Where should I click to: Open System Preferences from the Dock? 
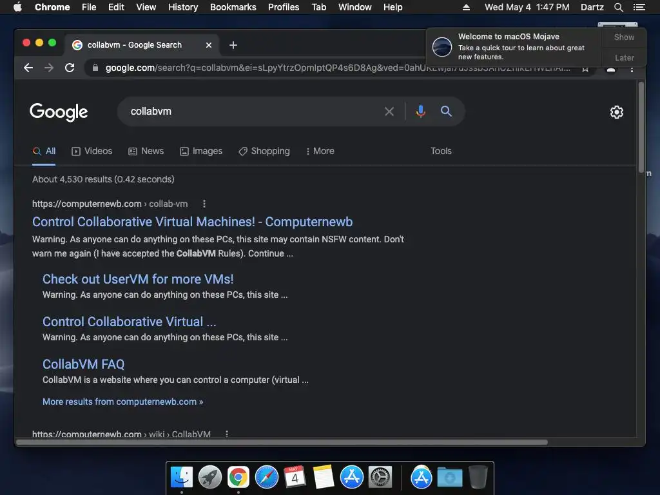click(x=380, y=478)
